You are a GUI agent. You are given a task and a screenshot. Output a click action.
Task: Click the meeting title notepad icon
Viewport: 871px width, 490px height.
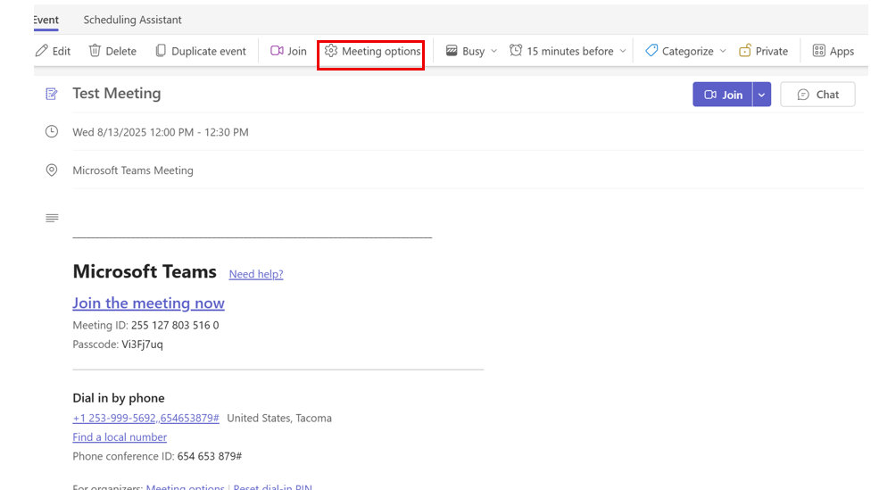[52, 94]
